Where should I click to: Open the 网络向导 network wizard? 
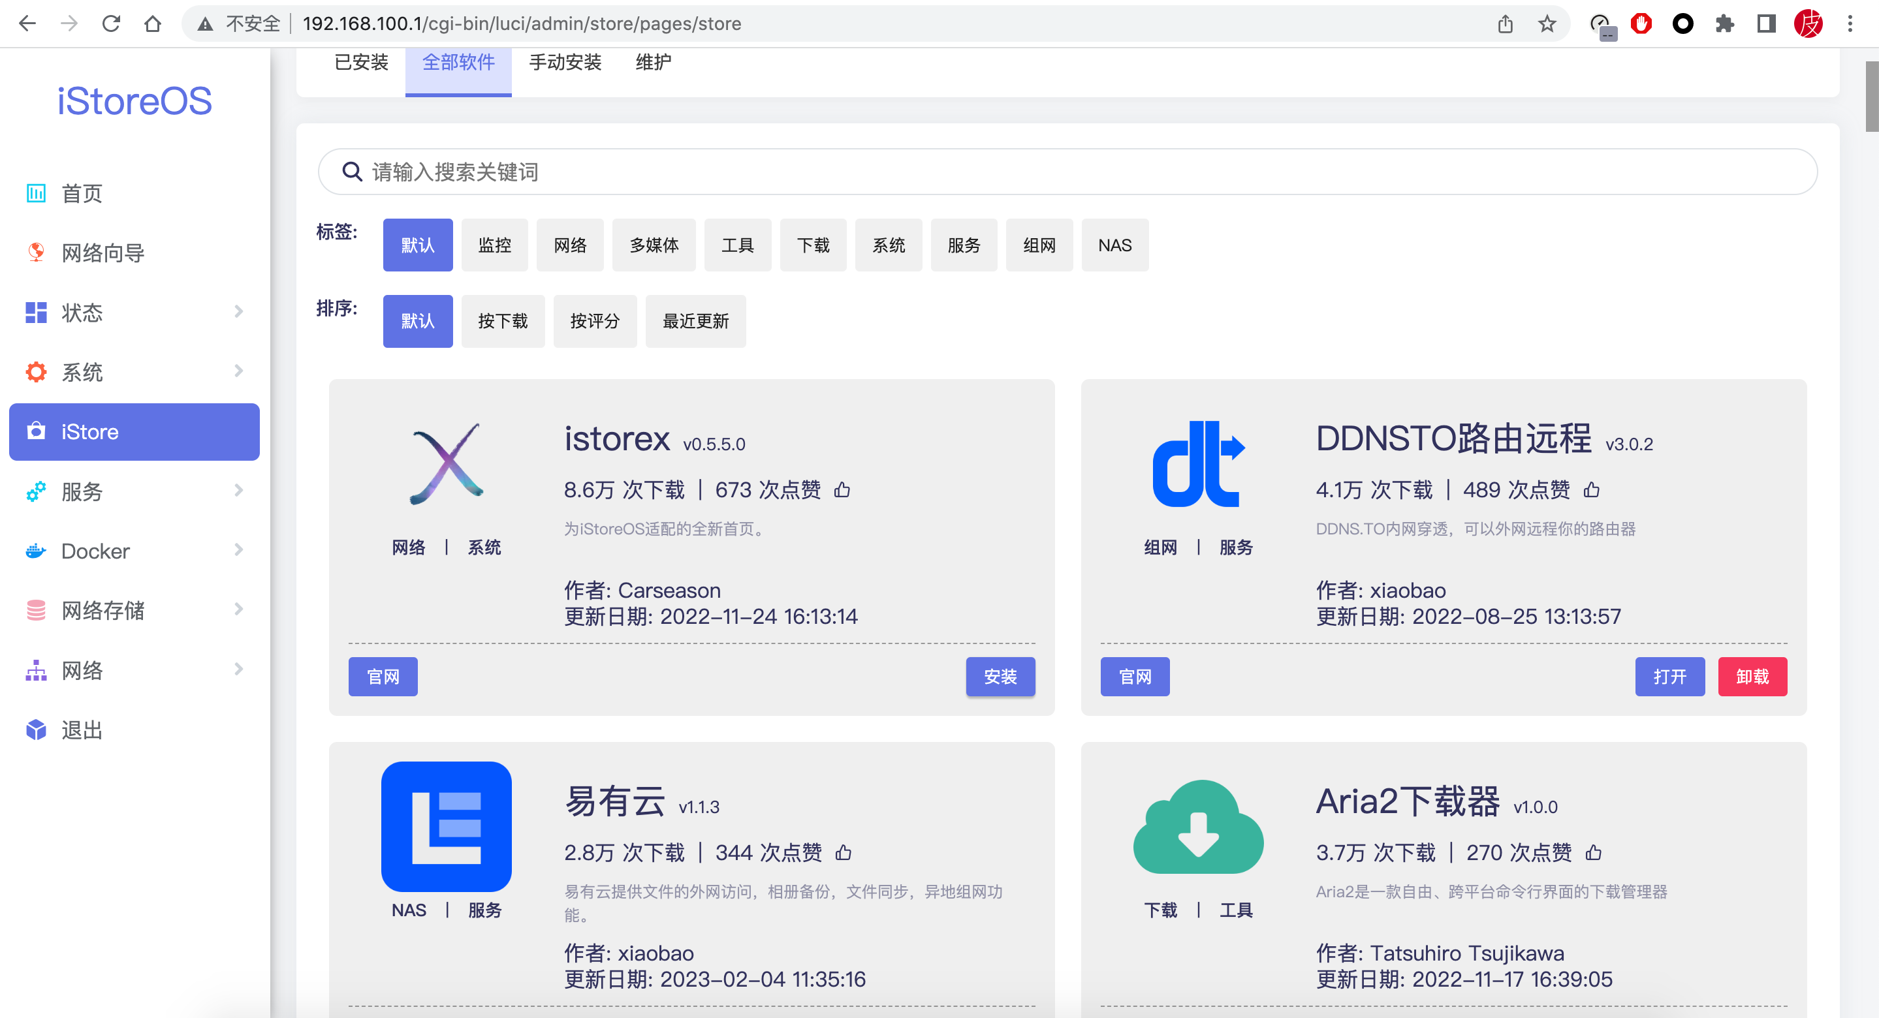point(102,253)
